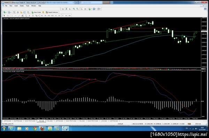Select the text label tool
This screenshot has height=138, width=209.
point(33,15)
